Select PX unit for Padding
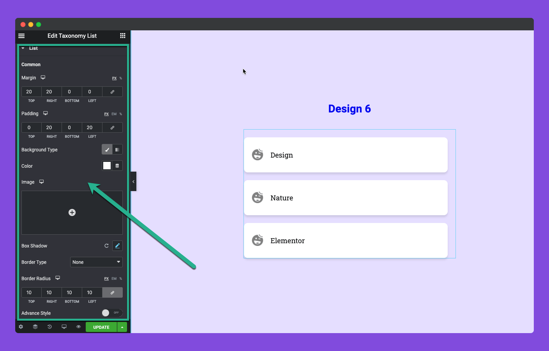The width and height of the screenshot is (549, 351). coord(106,114)
